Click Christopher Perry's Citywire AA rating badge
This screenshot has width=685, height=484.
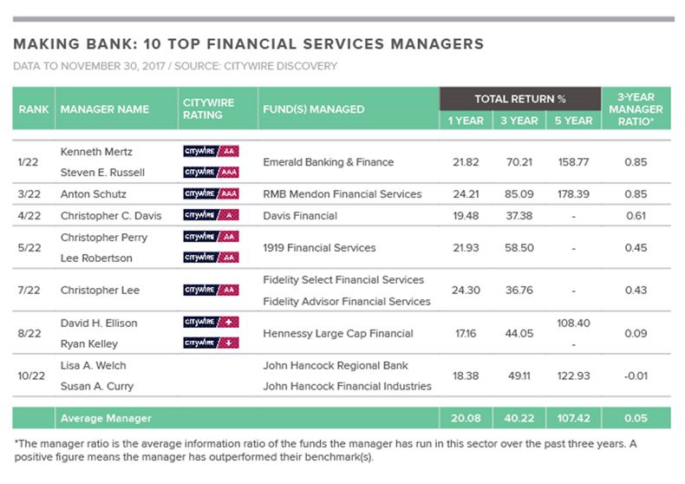pos(211,237)
